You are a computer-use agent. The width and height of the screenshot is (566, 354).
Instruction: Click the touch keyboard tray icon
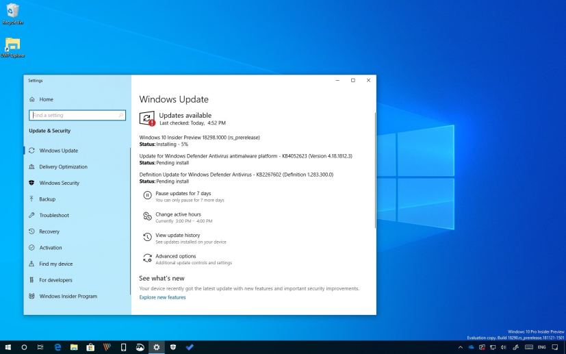[529, 348]
